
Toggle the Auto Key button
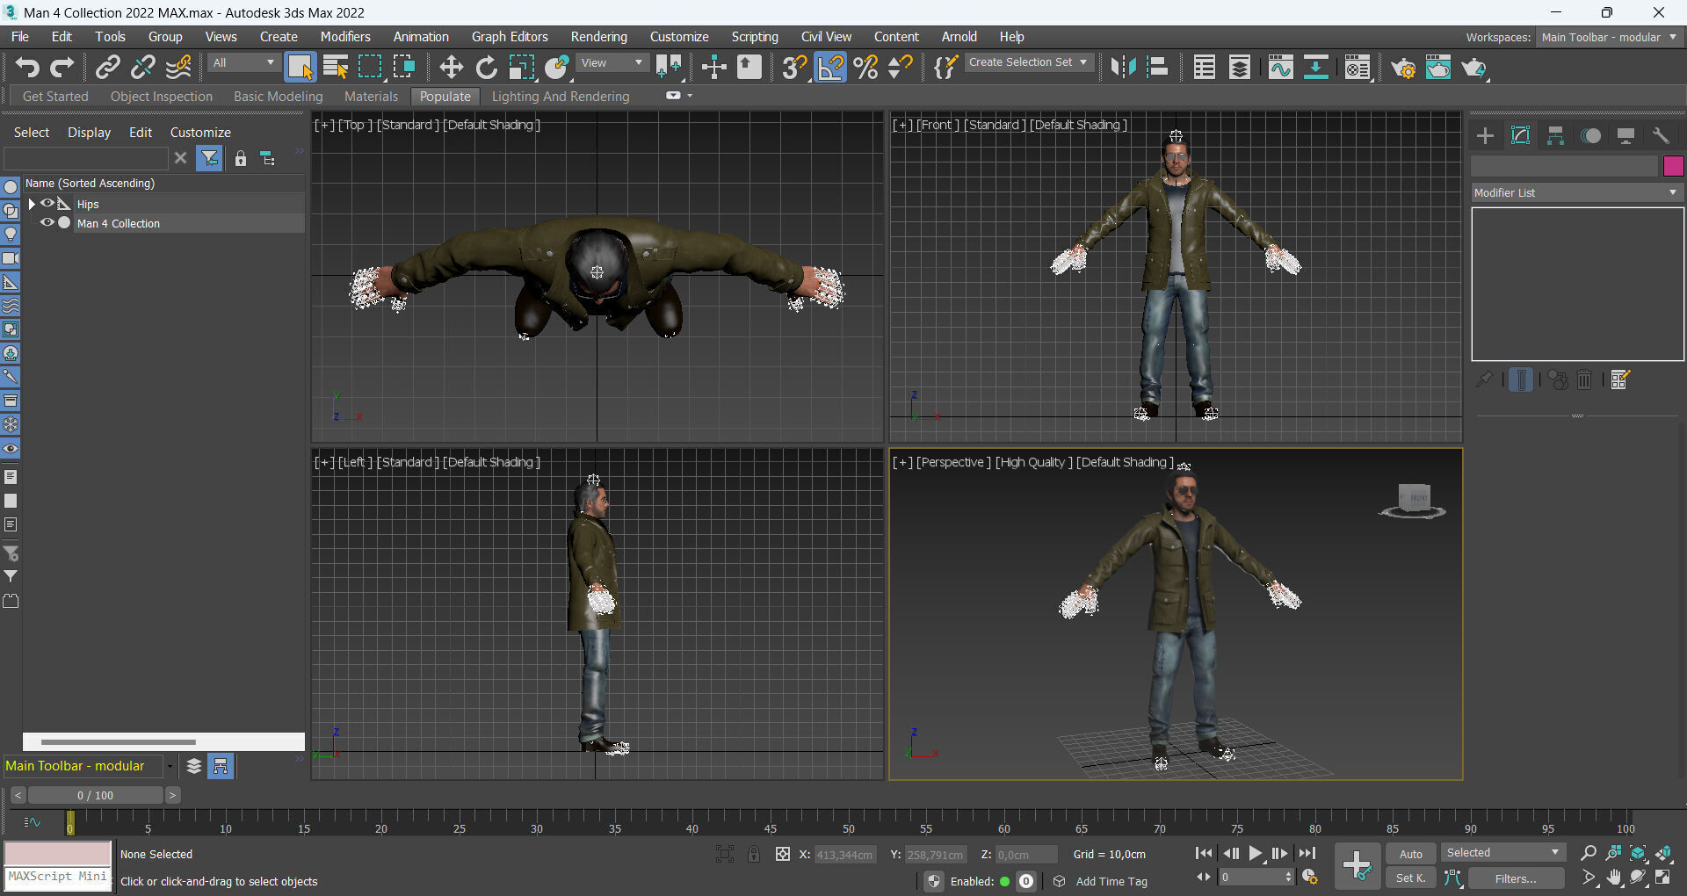click(x=1411, y=854)
